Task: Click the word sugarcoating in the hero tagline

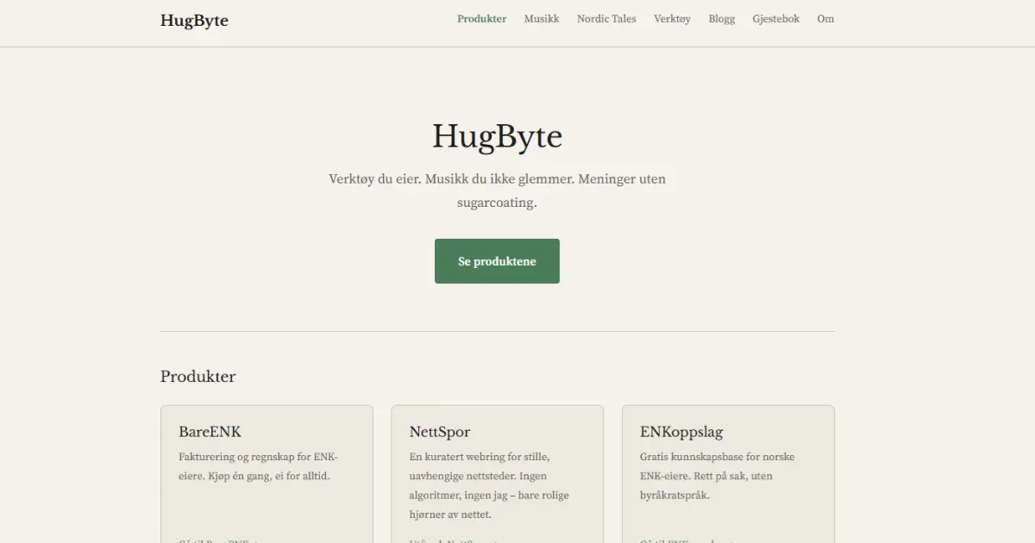Action: (x=497, y=203)
